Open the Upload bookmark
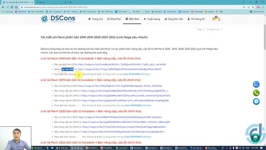The width and height of the screenshot is (266, 150). pyautogui.click(x=209, y=12)
